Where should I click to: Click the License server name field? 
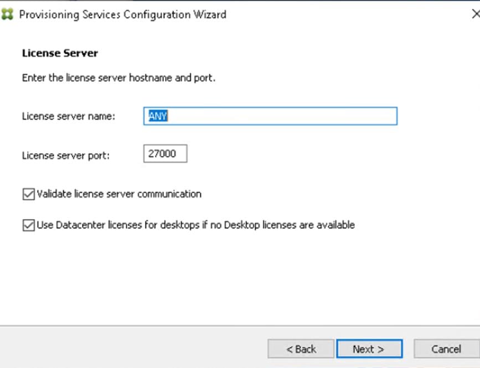click(x=270, y=116)
